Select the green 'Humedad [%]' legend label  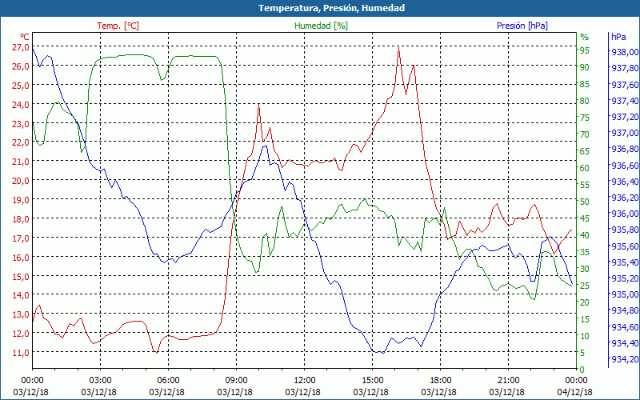pyautogui.click(x=321, y=26)
